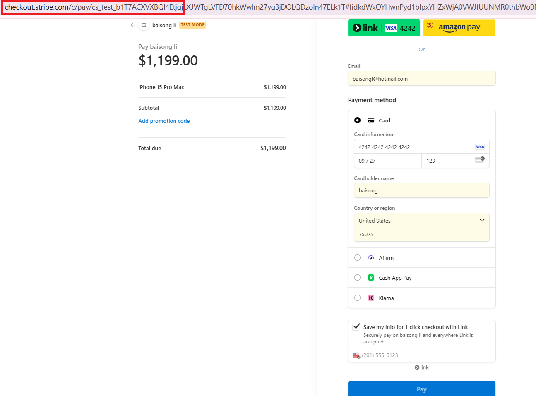Click the US flag phone country icon
This screenshot has height=396, width=536.
(x=356, y=355)
